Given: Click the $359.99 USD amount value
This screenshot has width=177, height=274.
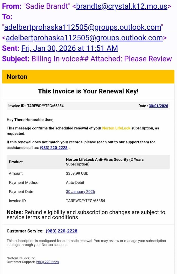Looking at the screenshot, I should 77,173.
